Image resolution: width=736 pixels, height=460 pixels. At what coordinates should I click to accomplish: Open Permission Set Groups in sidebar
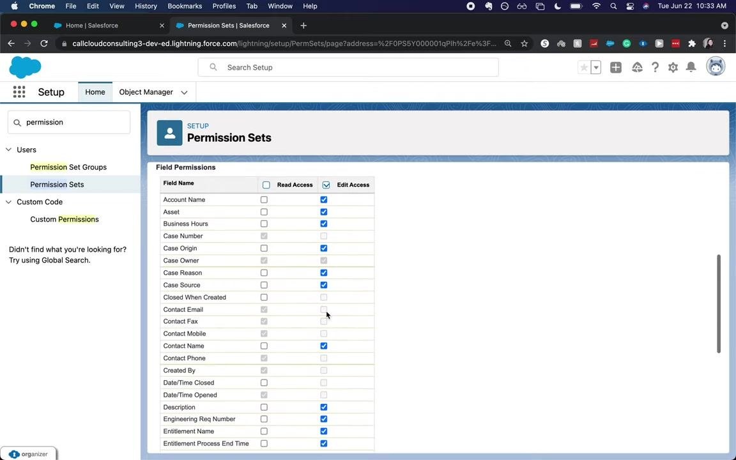pyautogui.click(x=68, y=167)
